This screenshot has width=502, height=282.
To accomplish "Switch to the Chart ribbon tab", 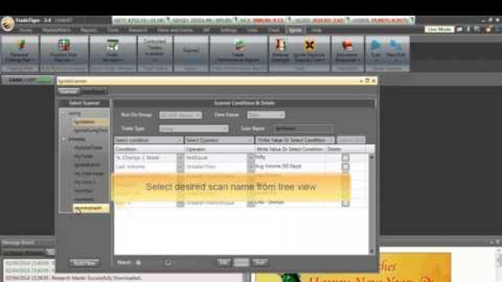I will point(273,30).
